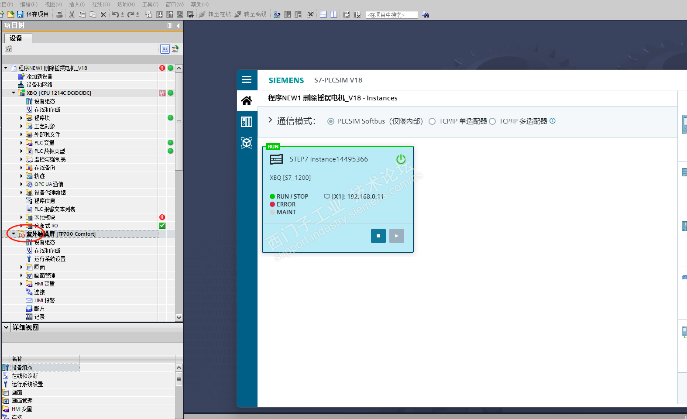The height and width of the screenshot is (419, 687).
Task: Open the 工具(T) menu
Action: coord(151,4)
